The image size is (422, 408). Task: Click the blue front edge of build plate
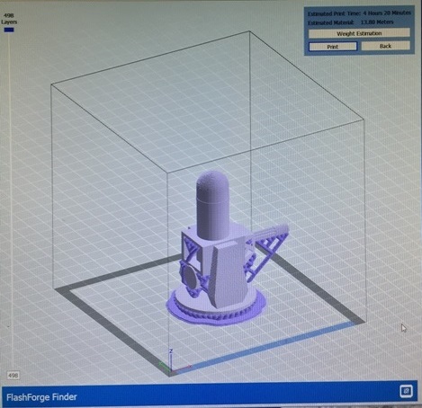(267, 348)
